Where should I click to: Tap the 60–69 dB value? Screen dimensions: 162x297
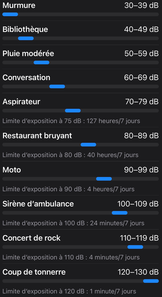pos(141,77)
